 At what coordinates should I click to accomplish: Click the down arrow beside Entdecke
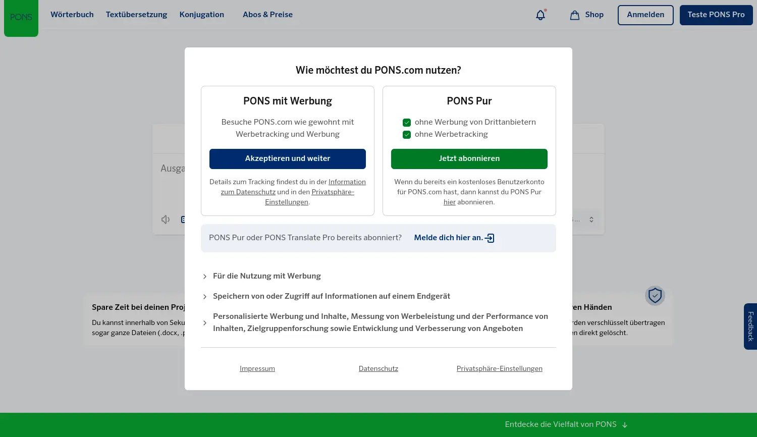[x=625, y=425]
